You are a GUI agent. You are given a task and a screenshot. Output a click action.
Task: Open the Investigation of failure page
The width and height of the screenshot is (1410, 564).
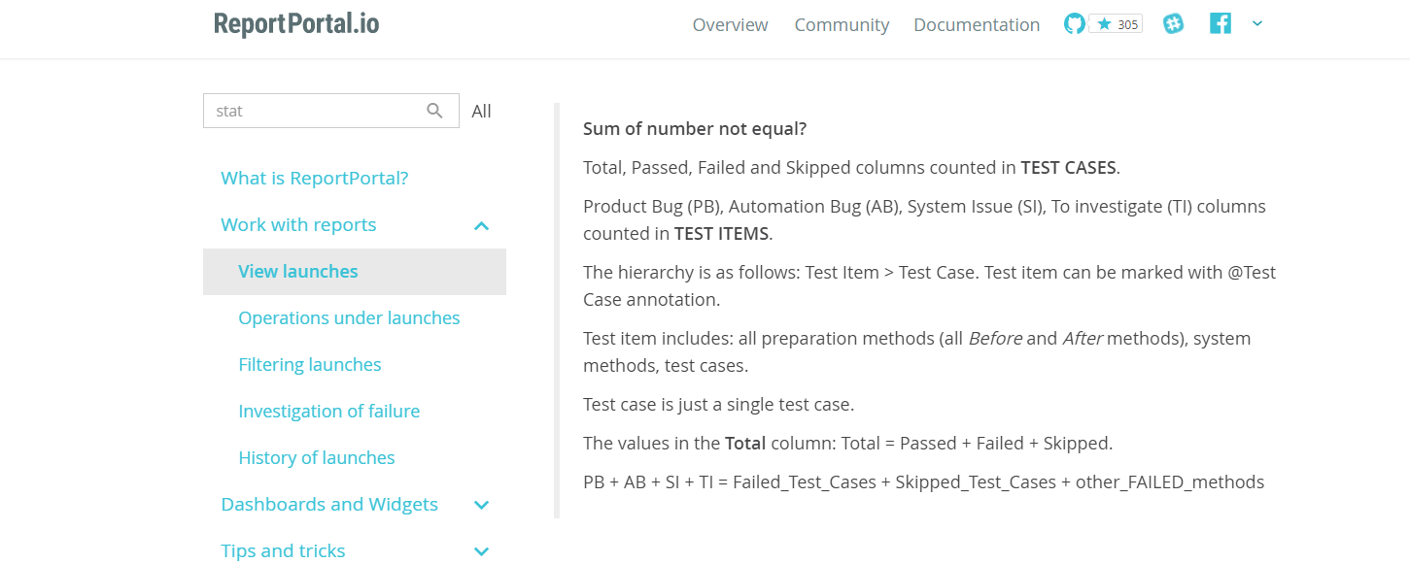[x=328, y=411]
